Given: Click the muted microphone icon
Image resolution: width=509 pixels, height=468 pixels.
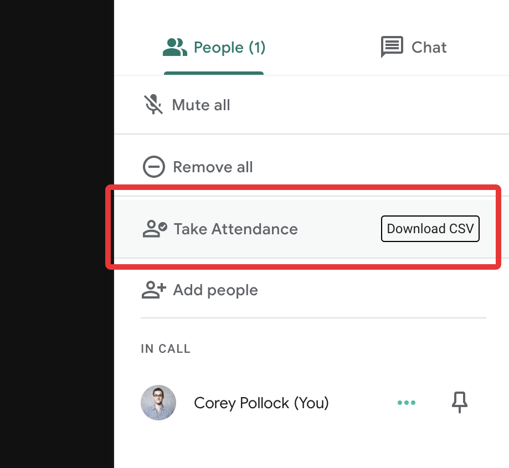Looking at the screenshot, I should [x=153, y=105].
